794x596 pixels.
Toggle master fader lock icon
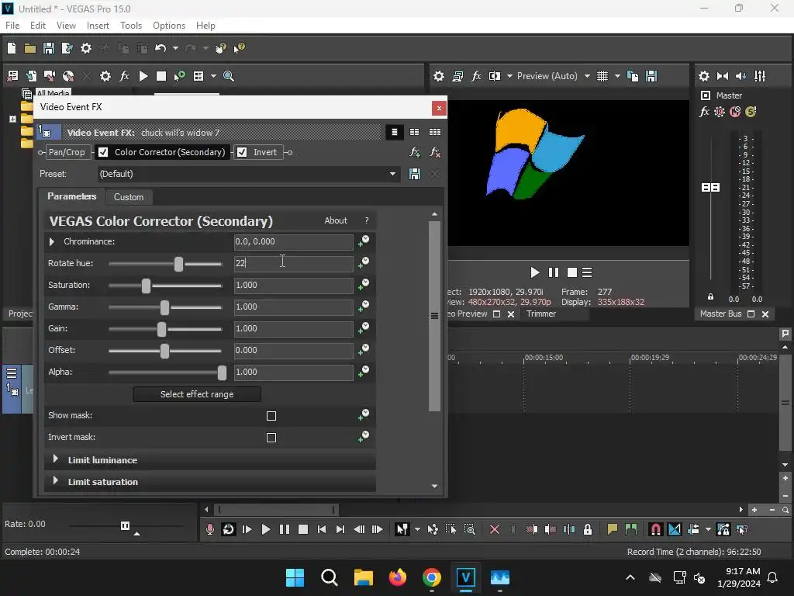(x=710, y=297)
